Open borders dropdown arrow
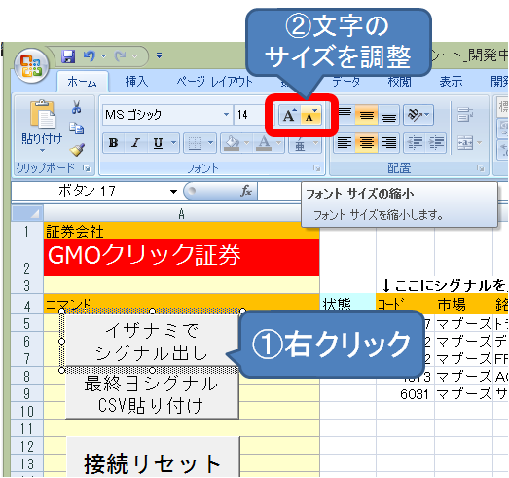 click(210, 143)
